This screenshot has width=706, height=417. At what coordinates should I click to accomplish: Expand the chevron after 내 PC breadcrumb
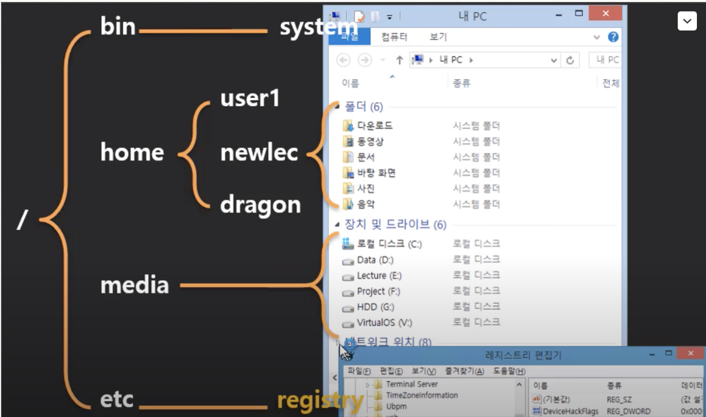click(471, 60)
